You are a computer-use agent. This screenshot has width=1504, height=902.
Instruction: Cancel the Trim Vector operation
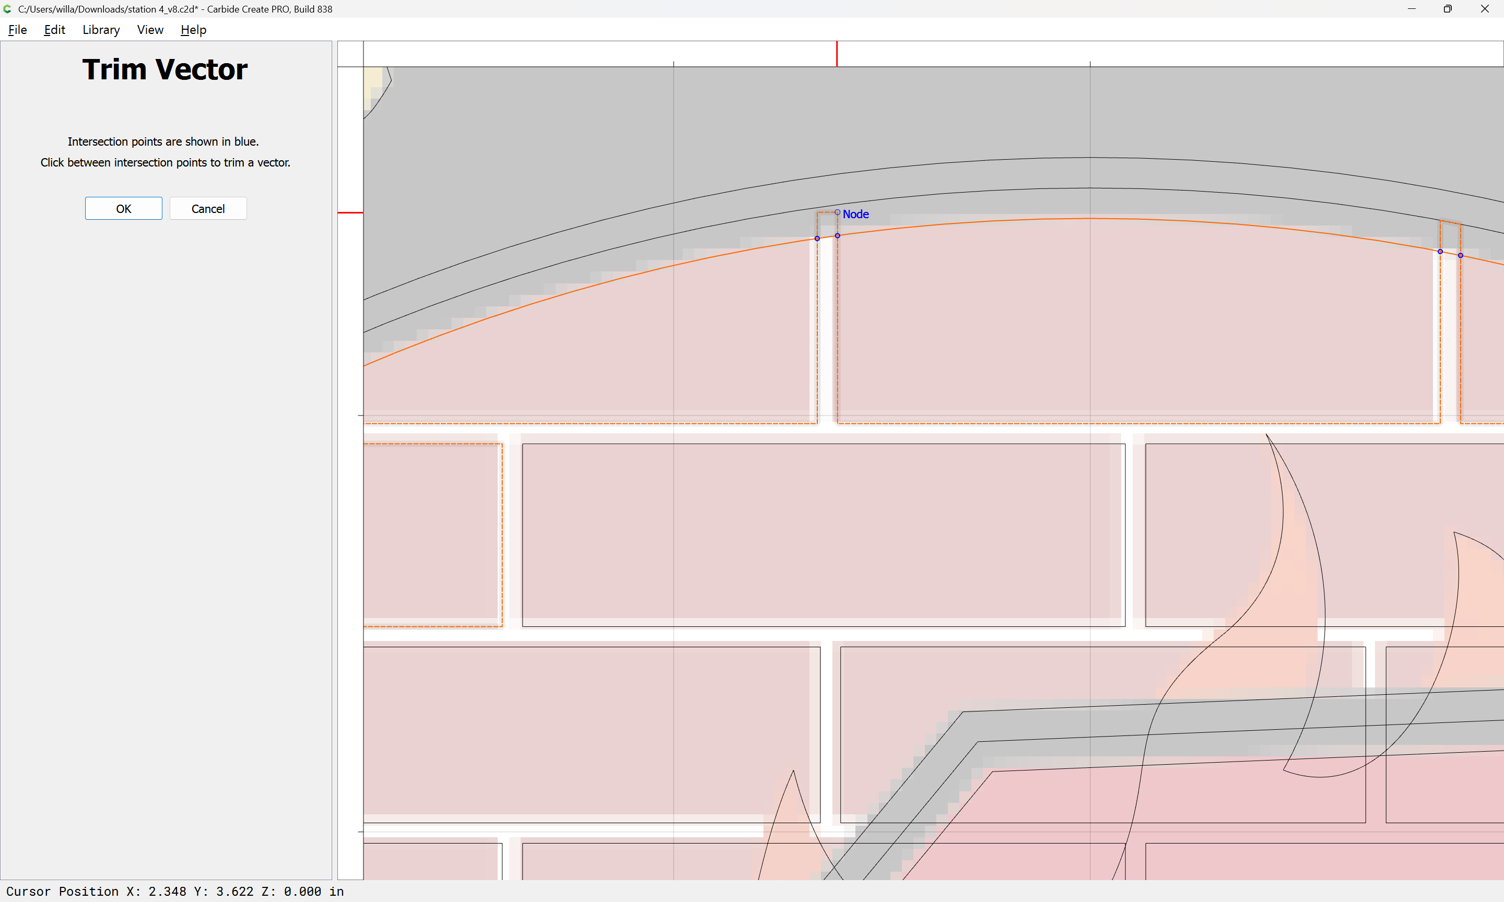(208, 208)
